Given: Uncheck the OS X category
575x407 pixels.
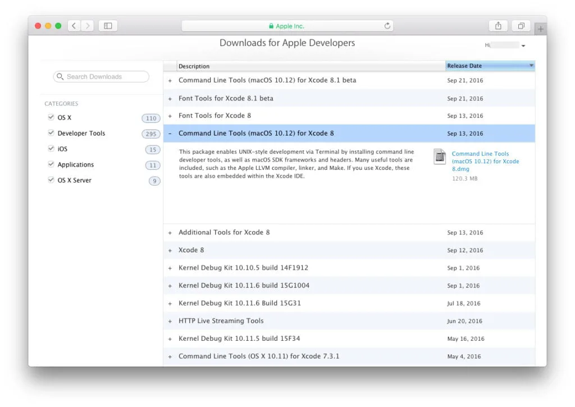Looking at the screenshot, I should [x=51, y=117].
